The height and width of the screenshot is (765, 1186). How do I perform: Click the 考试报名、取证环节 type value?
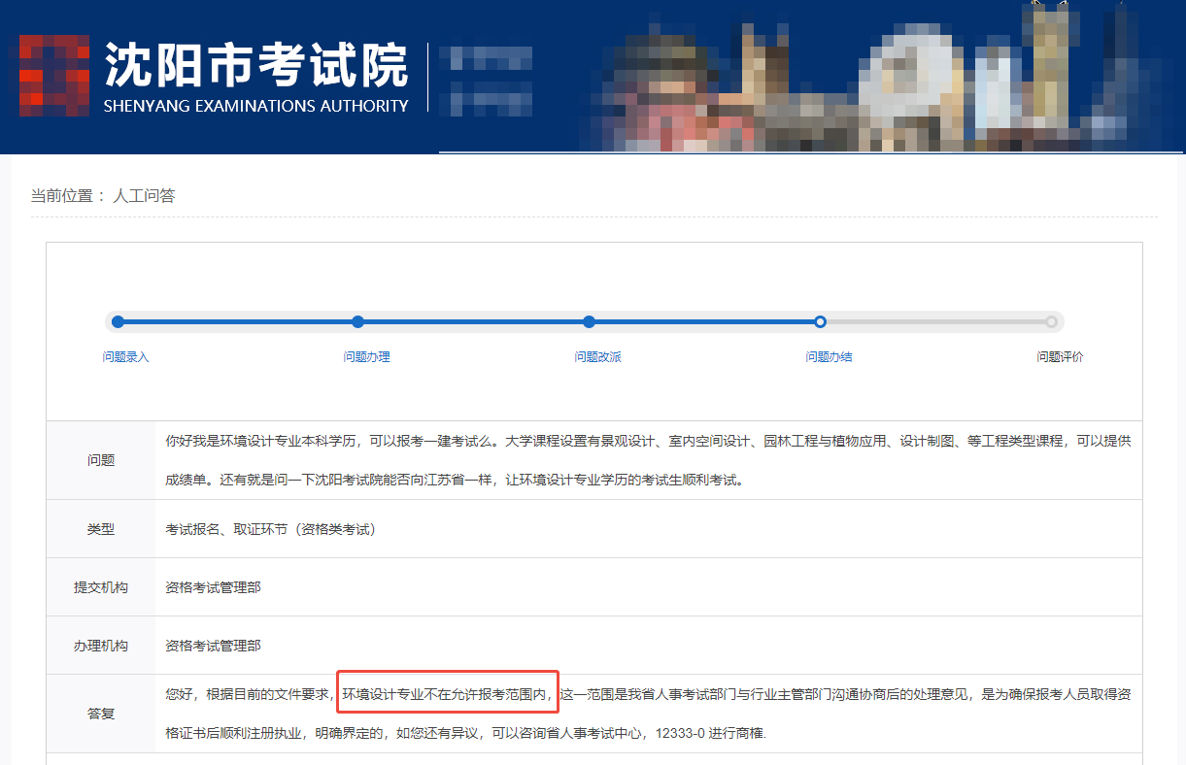tap(270, 529)
